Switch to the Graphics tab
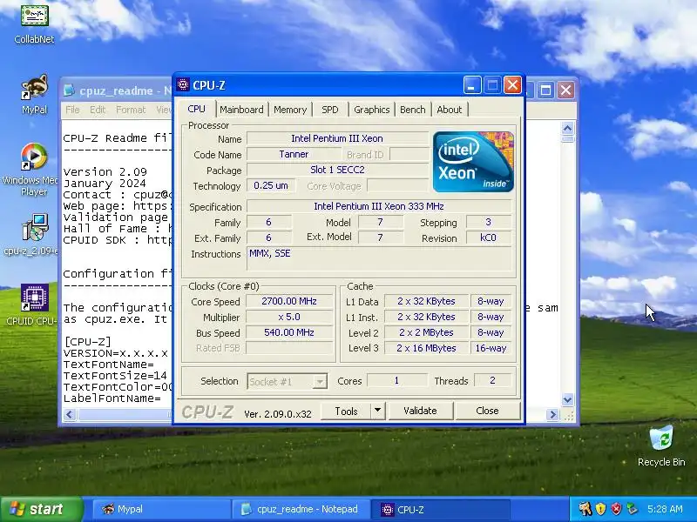Viewport: 697px width, 522px height. click(x=372, y=110)
